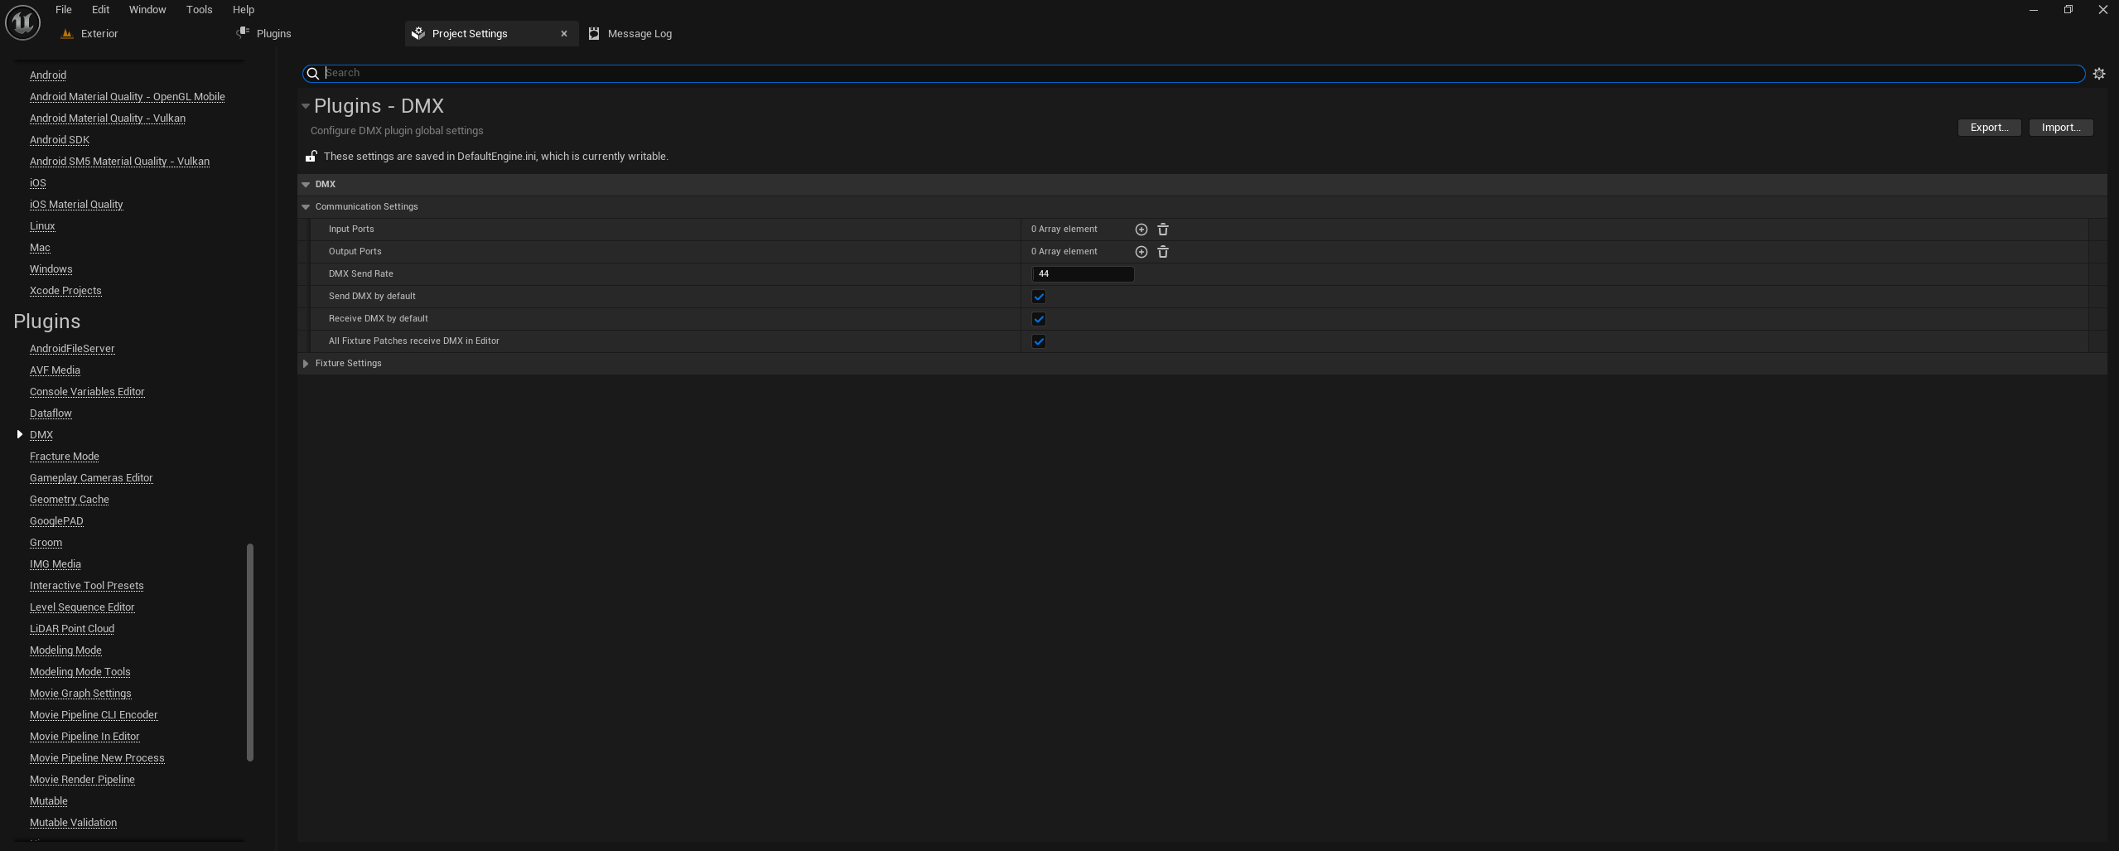Add an element to Output Ports array
The height and width of the screenshot is (851, 2119).
pyautogui.click(x=1141, y=252)
